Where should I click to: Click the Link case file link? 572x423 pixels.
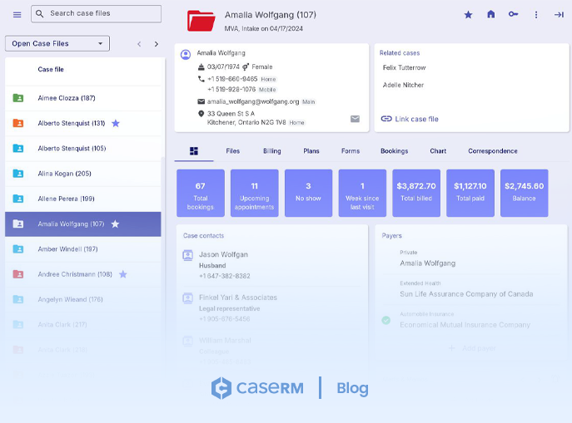click(410, 119)
